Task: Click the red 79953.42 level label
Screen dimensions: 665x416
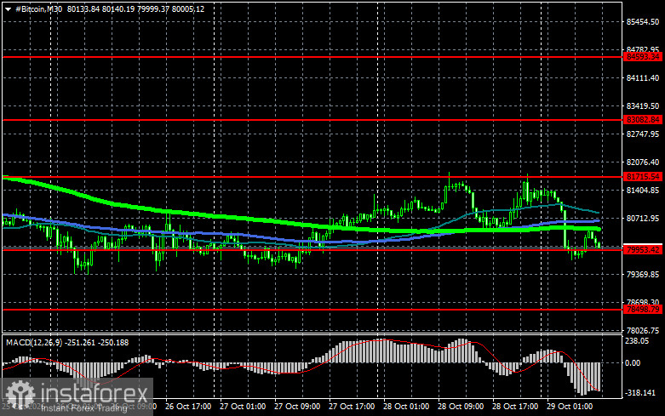Action: coord(643,250)
